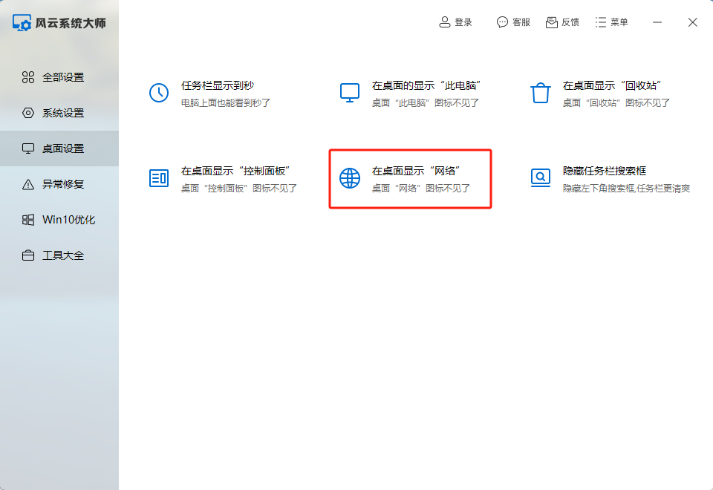Click the 风云系统大师 logo icon

coord(22,23)
